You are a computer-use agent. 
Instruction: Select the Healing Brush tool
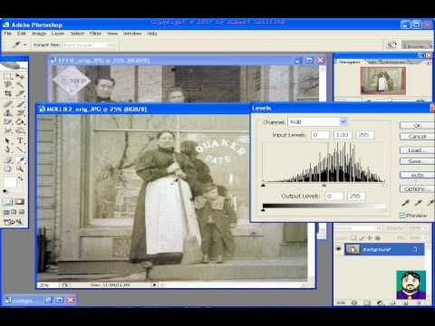point(8,104)
